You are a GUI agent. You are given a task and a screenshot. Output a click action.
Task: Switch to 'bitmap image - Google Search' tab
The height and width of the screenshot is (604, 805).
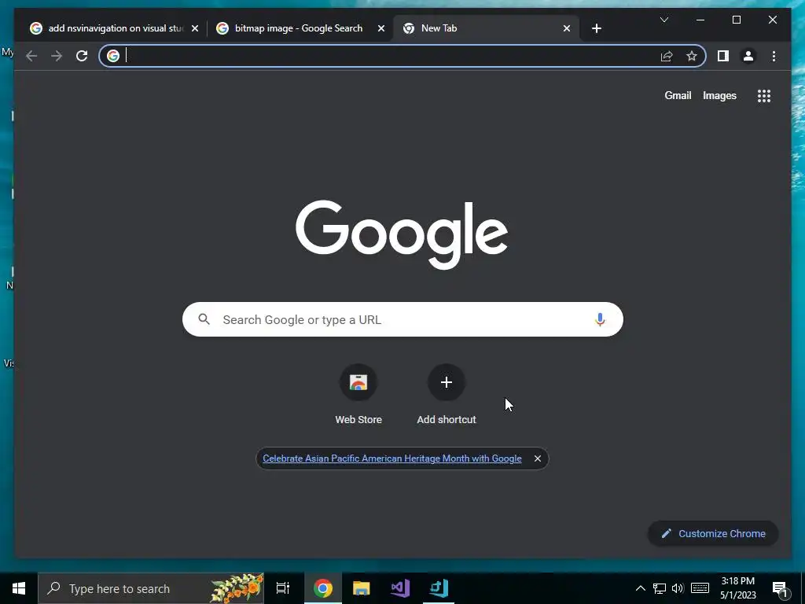pyautogui.click(x=299, y=28)
